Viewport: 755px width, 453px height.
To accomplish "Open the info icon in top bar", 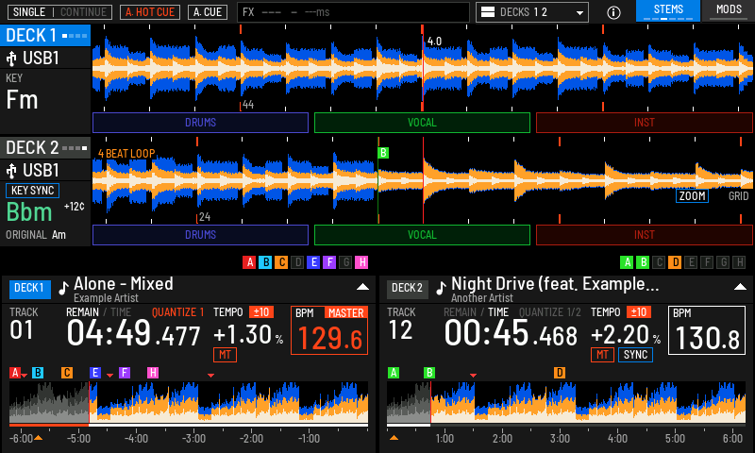I will pos(613,12).
